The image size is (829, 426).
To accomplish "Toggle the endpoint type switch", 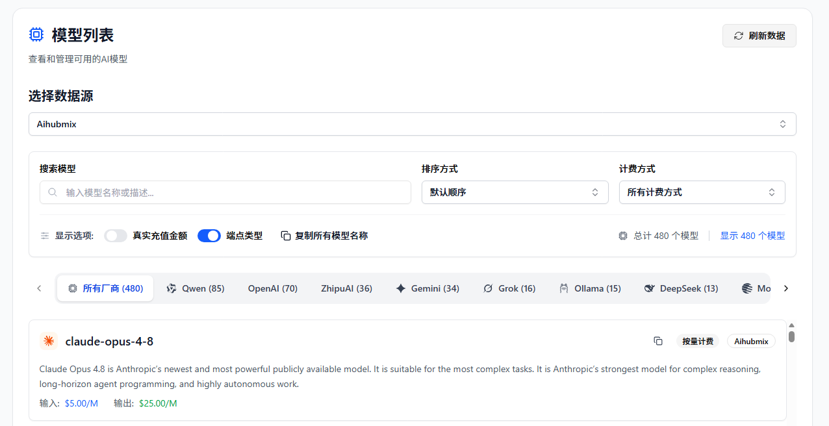I will 209,236.
